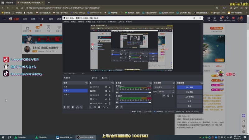Open OBS 场景集合(S) menu
The width and height of the screenshot is (249, 140).
112,22
